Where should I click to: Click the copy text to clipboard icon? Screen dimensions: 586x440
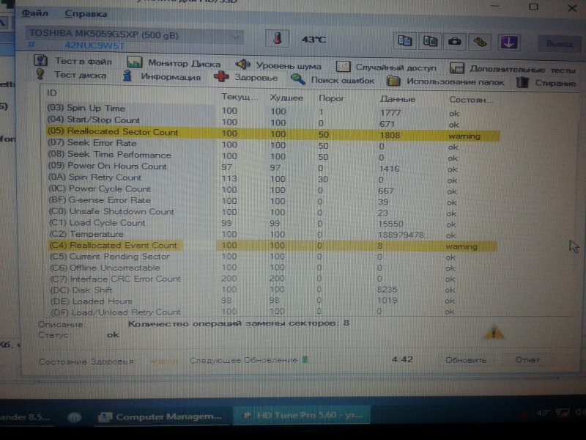[404, 40]
